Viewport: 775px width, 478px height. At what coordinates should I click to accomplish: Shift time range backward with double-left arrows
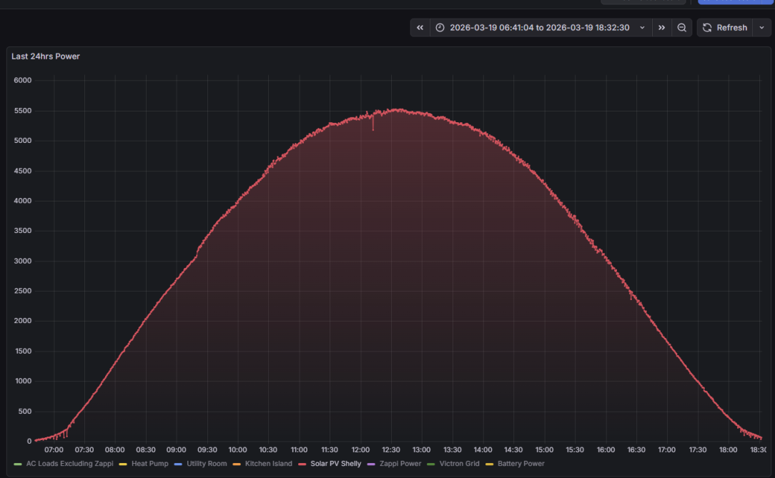(420, 28)
